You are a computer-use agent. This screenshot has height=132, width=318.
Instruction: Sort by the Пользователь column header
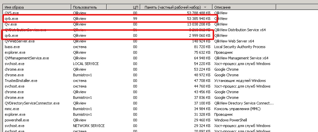click(x=89, y=7)
